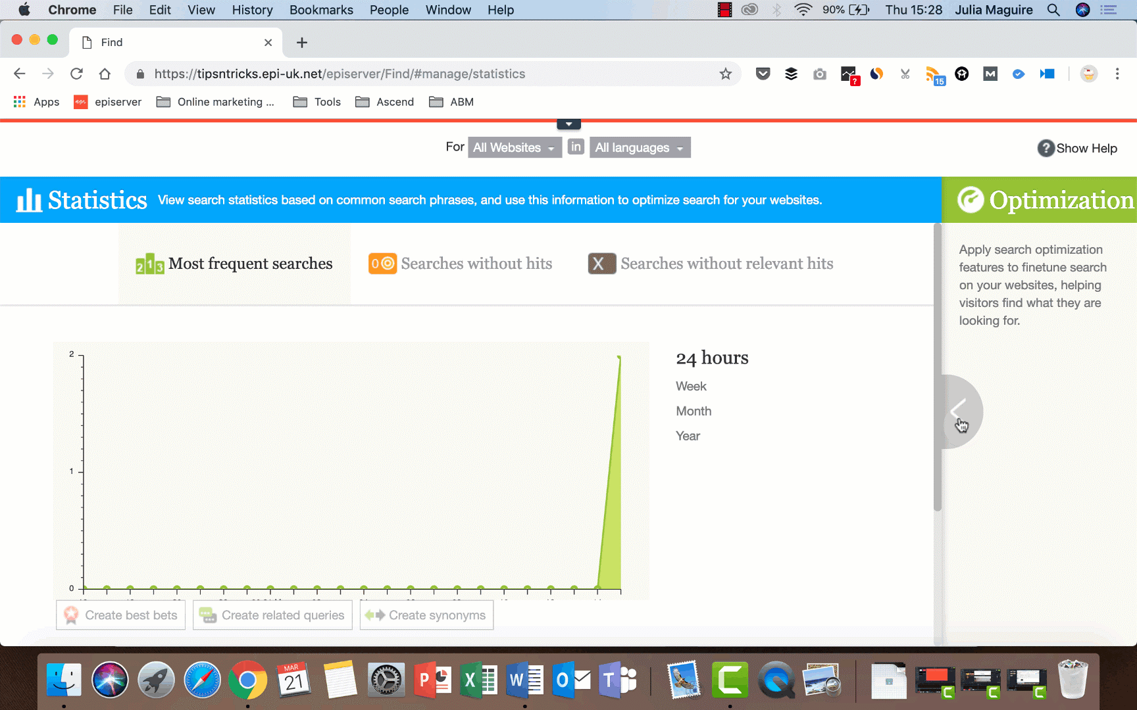The image size is (1137, 710).
Task: Open the Apps launcher in bookmarks bar
Action: (37, 102)
